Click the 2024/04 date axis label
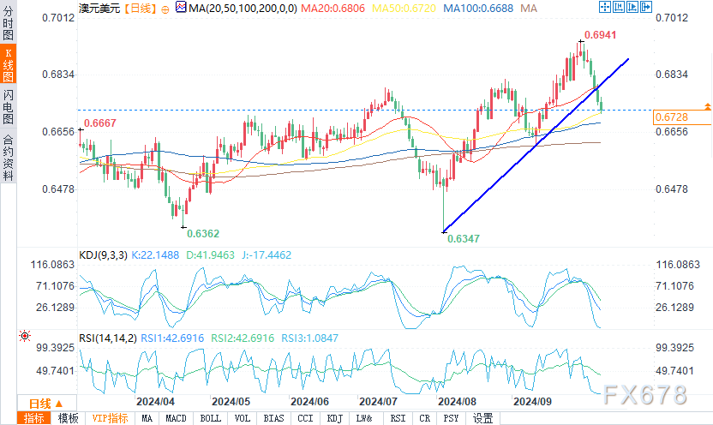713x425 pixels. pyautogui.click(x=155, y=401)
